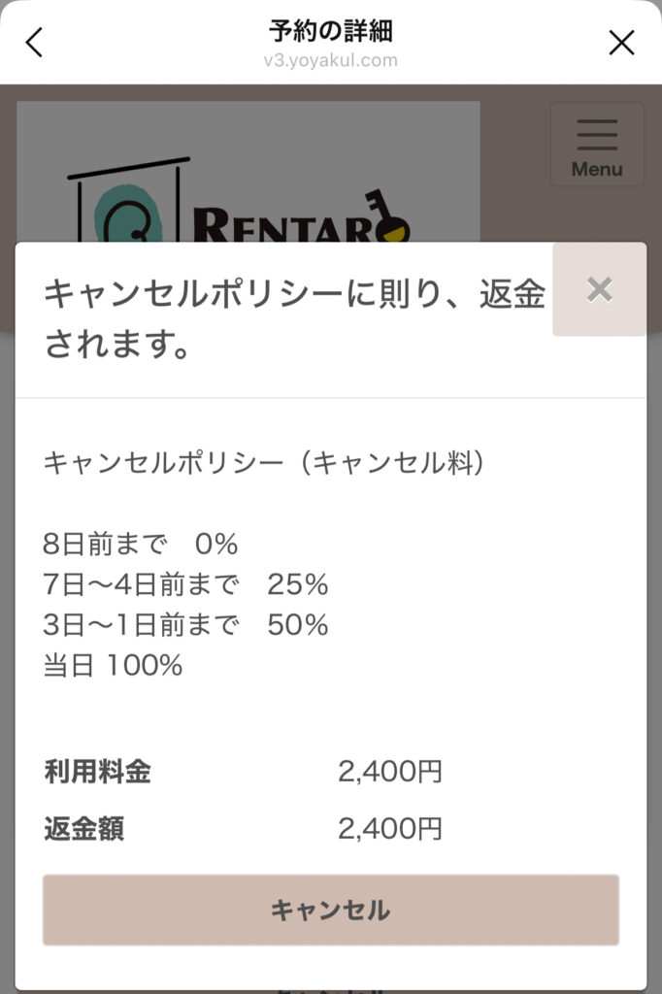Tap the 予約の詳細 page title
This screenshot has height=994, width=662.
click(331, 31)
